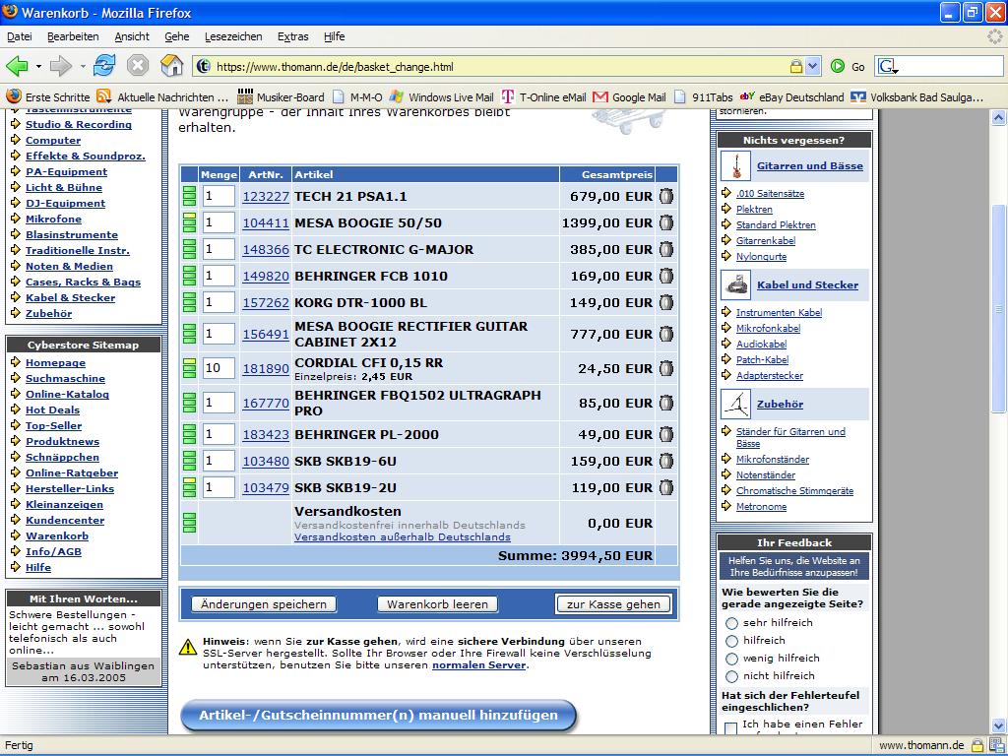The width and height of the screenshot is (1008, 756).
Task: Click the Kabel und Stecker category image
Action: click(736, 284)
